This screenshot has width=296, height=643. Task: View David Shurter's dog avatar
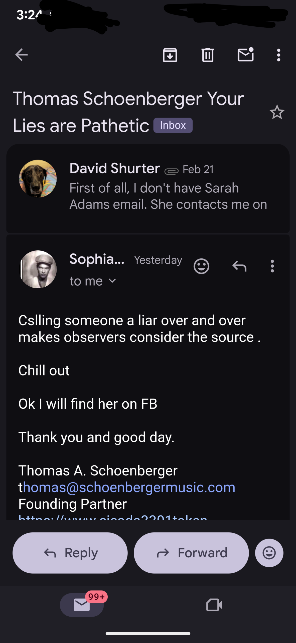point(38,179)
